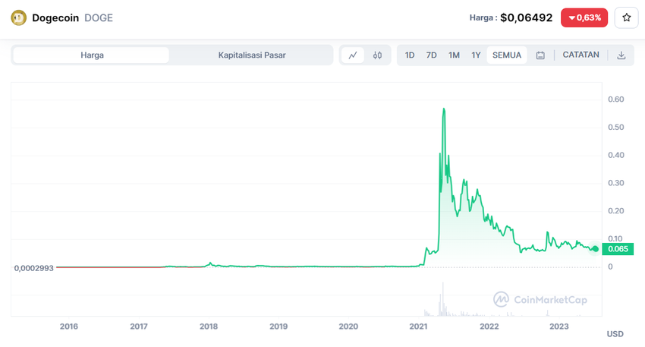This screenshot has width=645, height=347.
Task: Switch to line chart view
Action: tap(353, 55)
